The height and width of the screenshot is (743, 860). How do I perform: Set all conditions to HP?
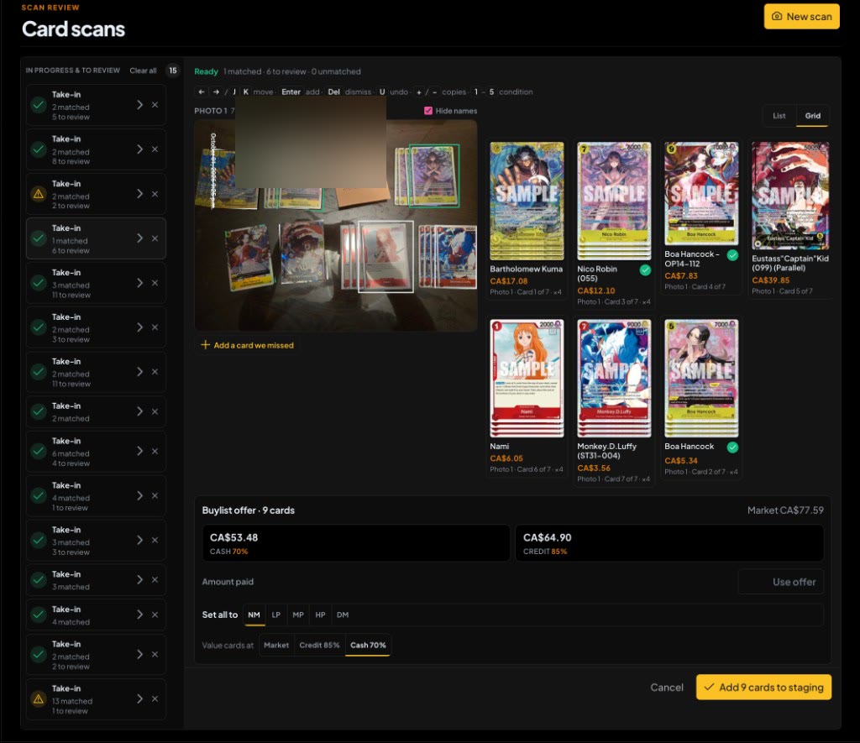[x=320, y=615]
